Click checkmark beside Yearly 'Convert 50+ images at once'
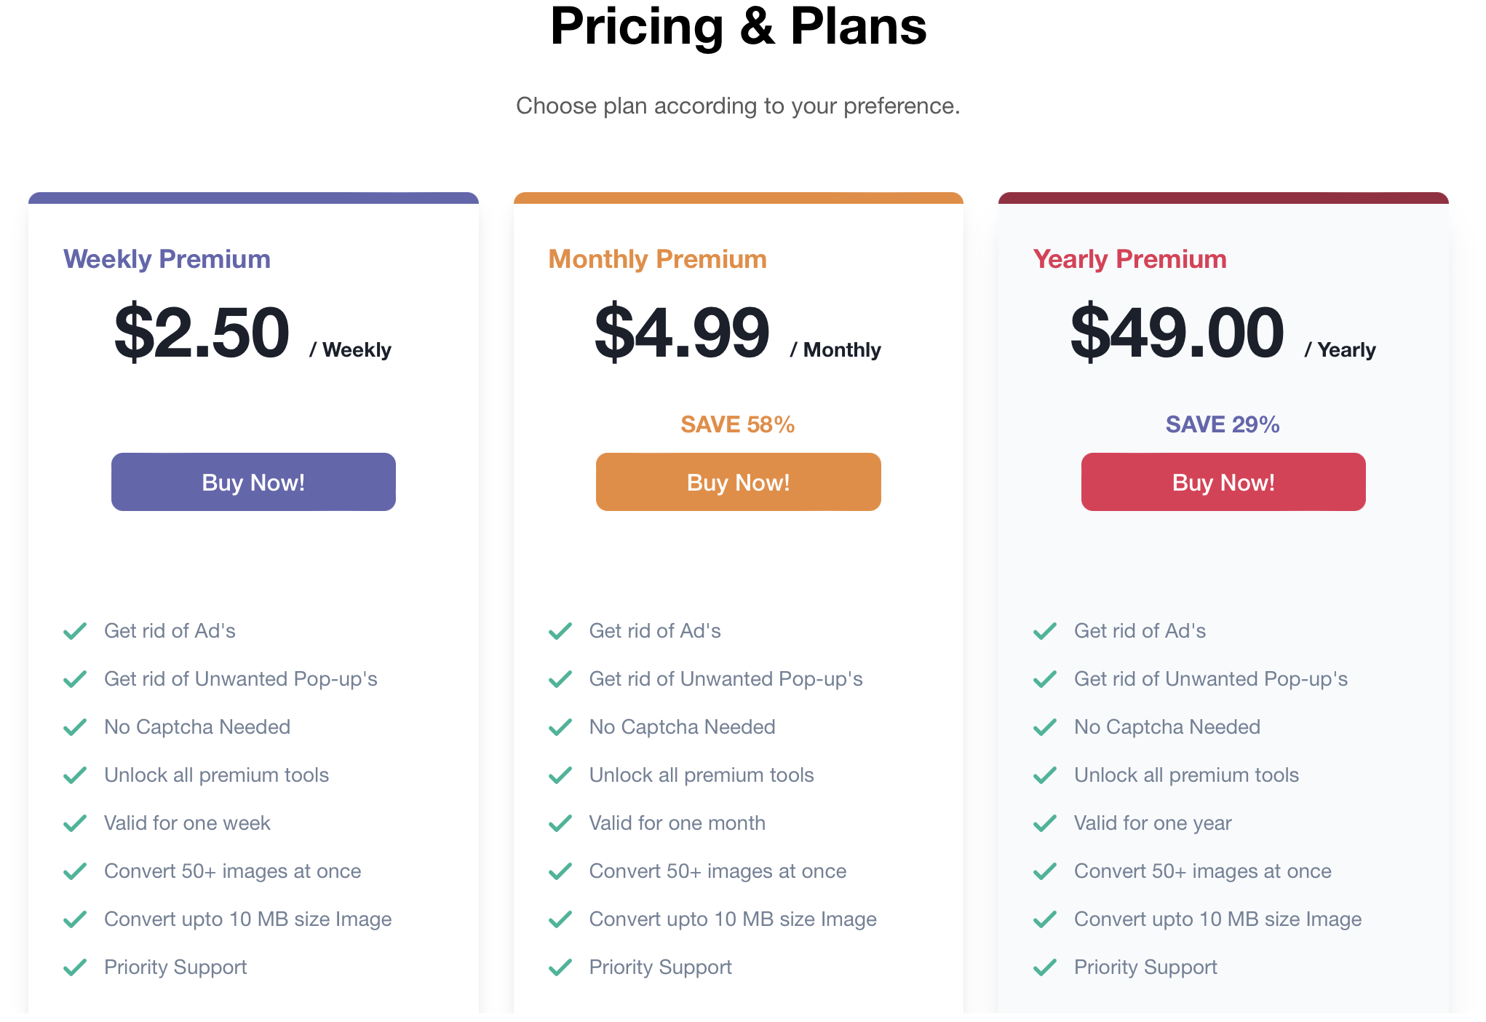Viewport: 1486px width, 1022px height. 1045,871
